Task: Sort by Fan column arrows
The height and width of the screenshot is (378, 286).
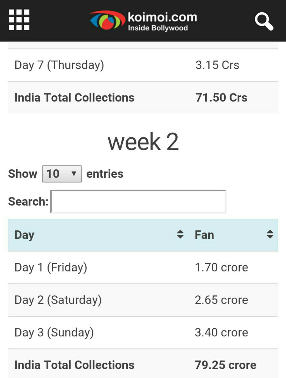Action: (270, 234)
